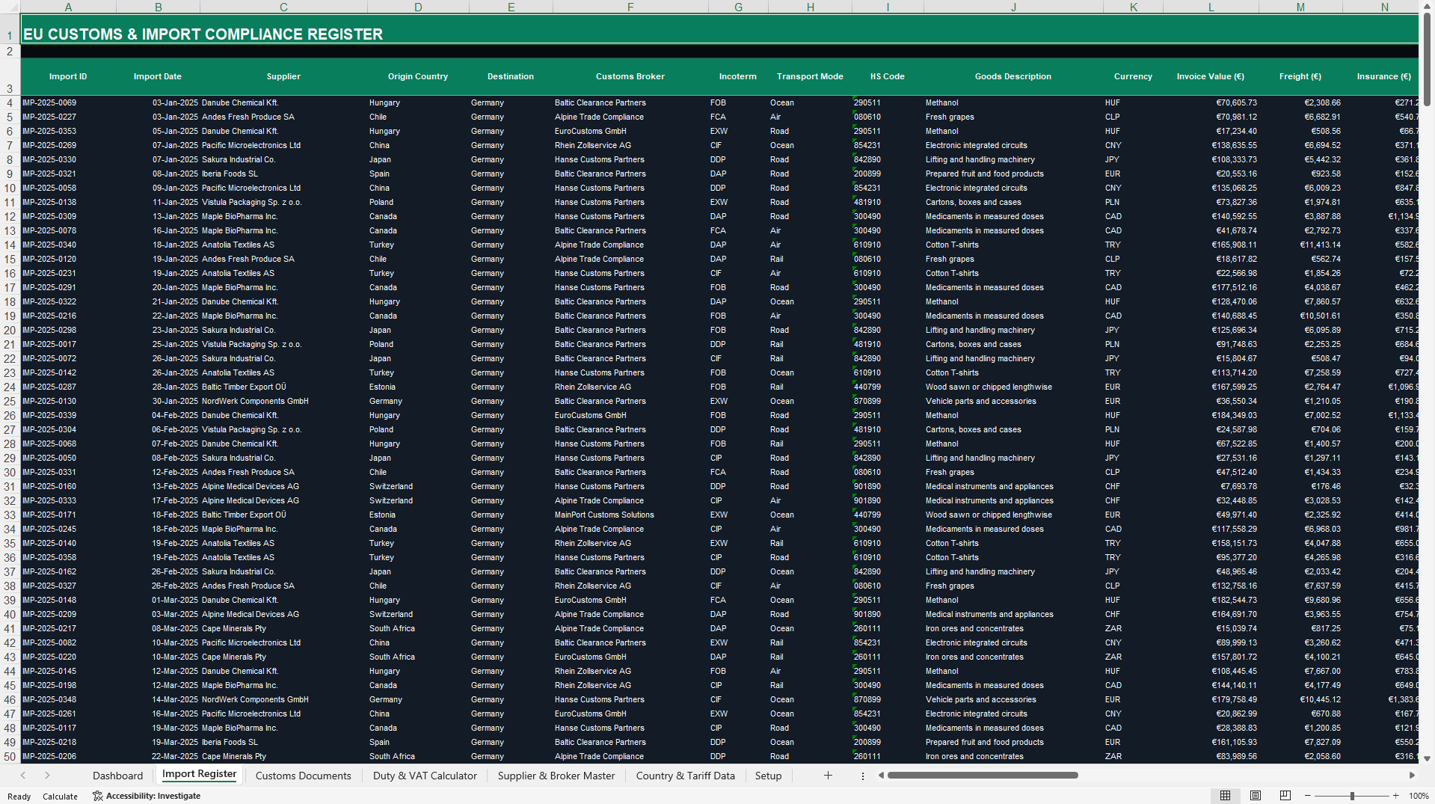The width and height of the screenshot is (1435, 804).
Task: Select import date 28-Jan-2025 cell
Action: [158, 387]
